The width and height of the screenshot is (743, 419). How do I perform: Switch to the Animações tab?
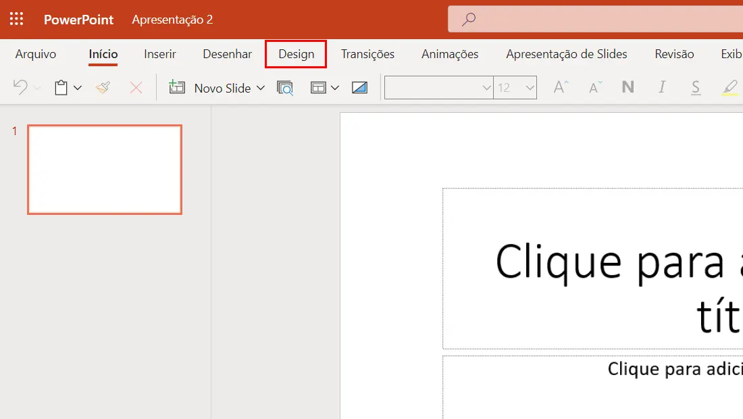click(450, 54)
